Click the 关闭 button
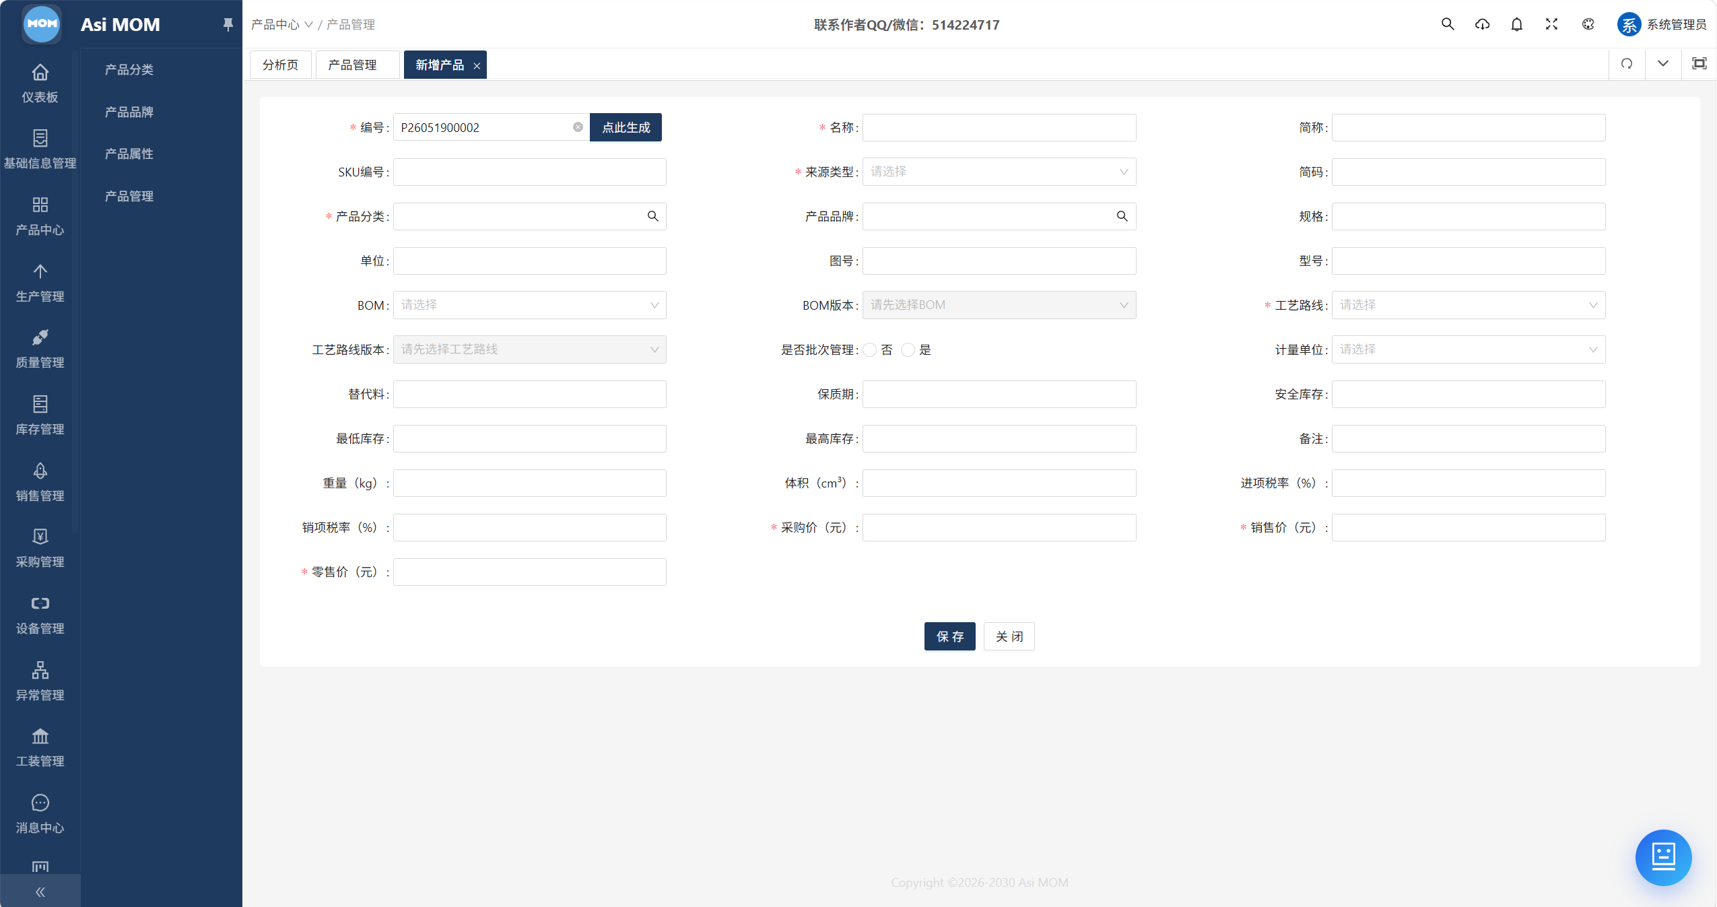 coord(1009,636)
